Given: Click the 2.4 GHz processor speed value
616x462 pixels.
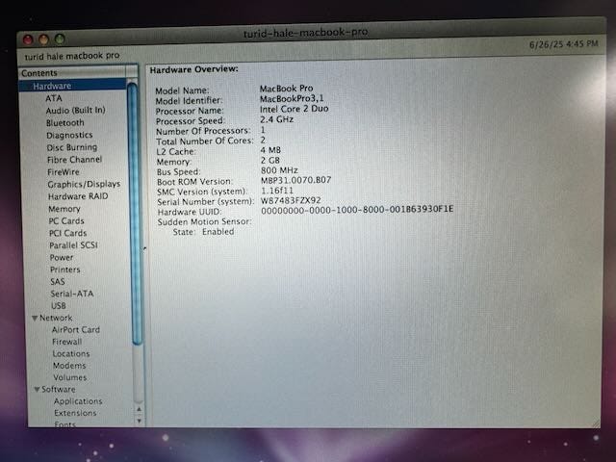Looking at the screenshot, I should pos(276,119).
